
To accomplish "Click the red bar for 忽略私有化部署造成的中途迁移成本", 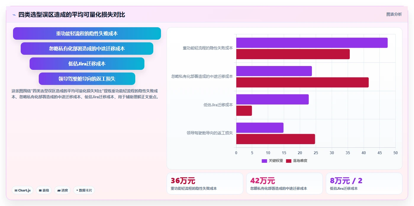I will [302, 82].
